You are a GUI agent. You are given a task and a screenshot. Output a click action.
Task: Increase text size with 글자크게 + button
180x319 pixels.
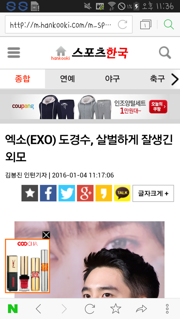153,193
